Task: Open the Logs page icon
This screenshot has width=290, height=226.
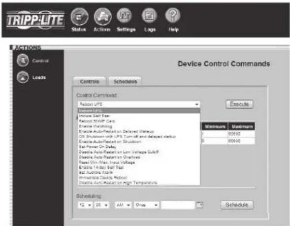Action: tap(149, 16)
